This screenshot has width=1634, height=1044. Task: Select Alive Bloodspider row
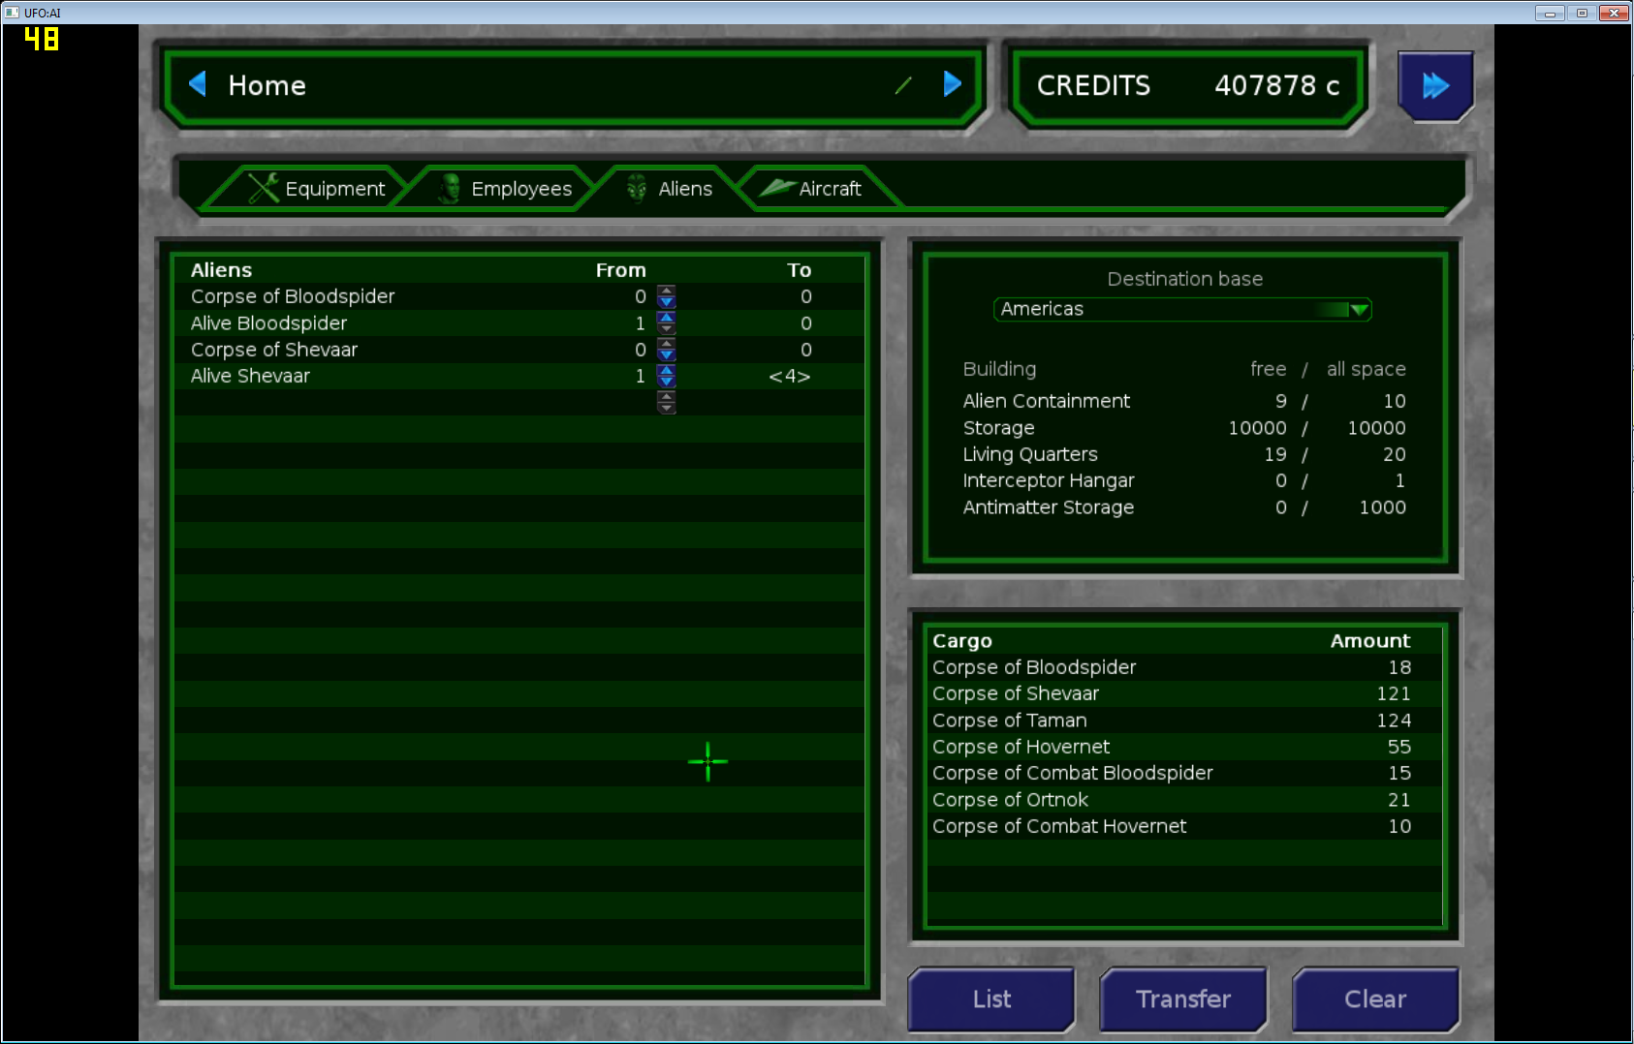tap(518, 323)
